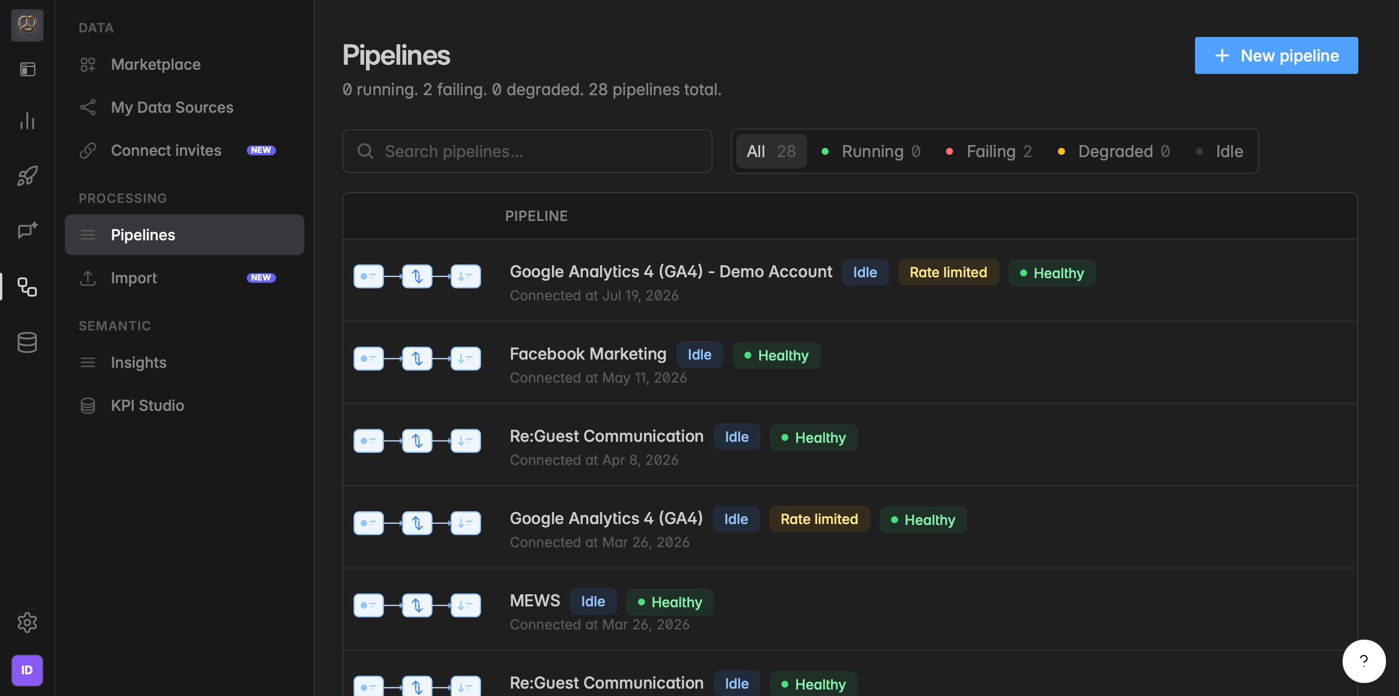The height and width of the screenshot is (696, 1399).
Task: Click 'Connected at Jul 19, 2026' text
Action: [594, 296]
